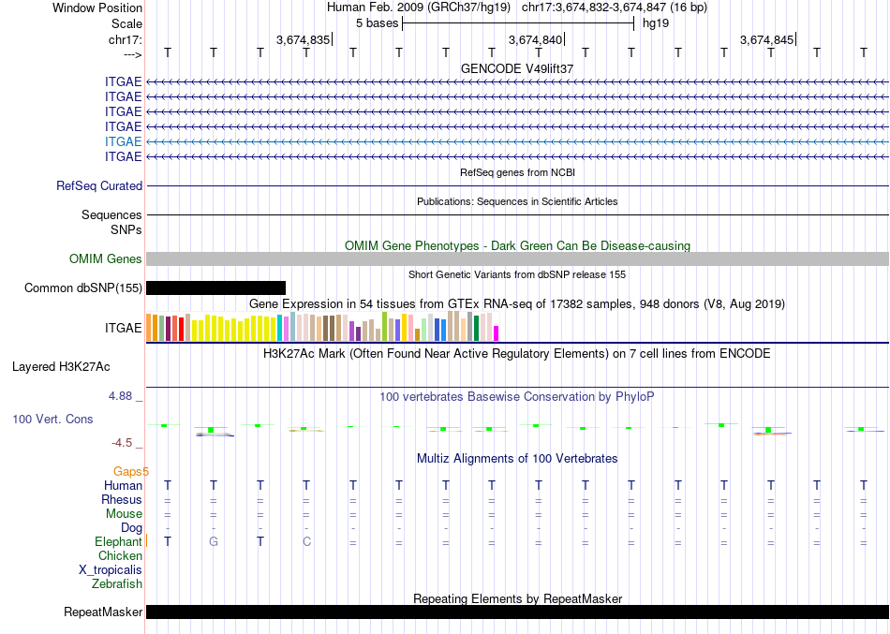The image size is (890, 634).
Task: Click the hg19 label beside the scale bar
Action: 656,23
